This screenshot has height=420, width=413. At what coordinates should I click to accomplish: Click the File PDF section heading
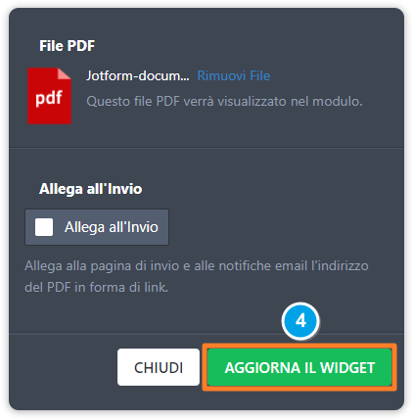click(67, 46)
